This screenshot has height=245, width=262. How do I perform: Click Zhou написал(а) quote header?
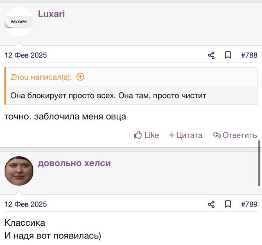pos(41,77)
